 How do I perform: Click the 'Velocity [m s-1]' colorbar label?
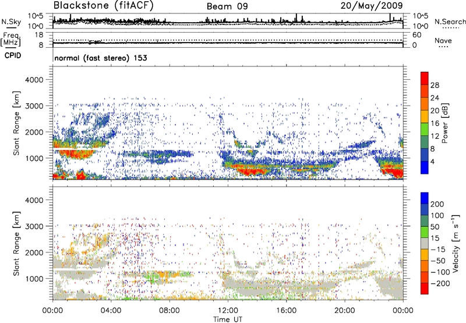(456, 243)
